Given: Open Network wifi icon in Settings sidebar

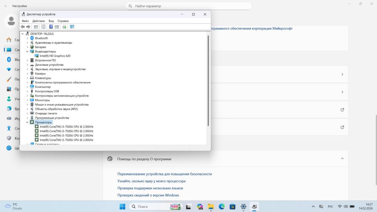Looking at the screenshot, I should (9, 69).
